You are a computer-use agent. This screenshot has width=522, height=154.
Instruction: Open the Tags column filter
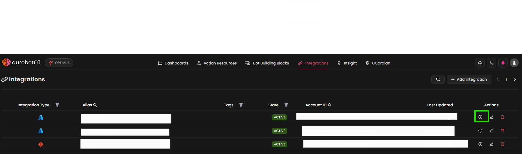click(241, 105)
